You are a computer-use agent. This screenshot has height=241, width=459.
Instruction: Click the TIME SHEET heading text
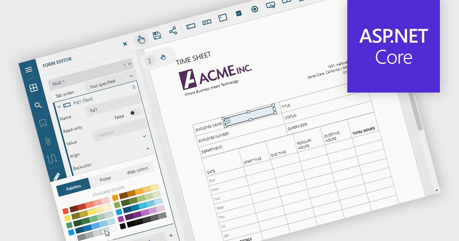tap(193, 58)
